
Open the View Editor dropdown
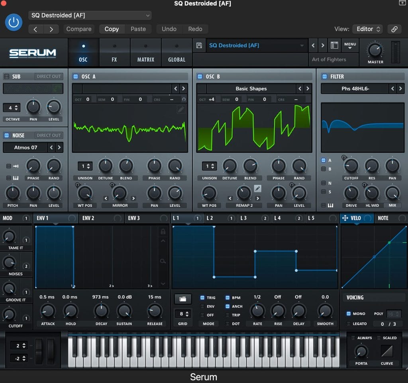368,29
